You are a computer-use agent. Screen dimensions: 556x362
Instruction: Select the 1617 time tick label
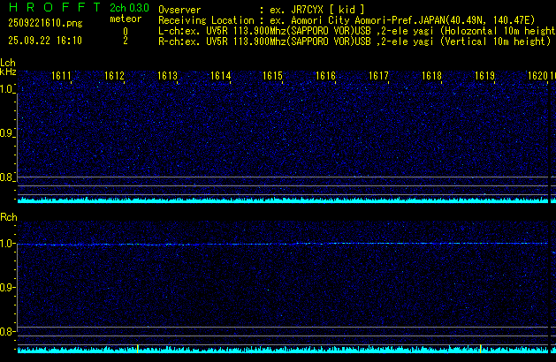379,77
